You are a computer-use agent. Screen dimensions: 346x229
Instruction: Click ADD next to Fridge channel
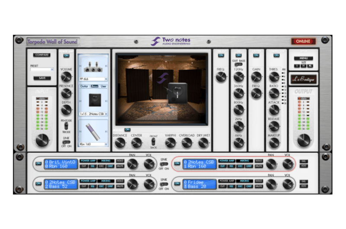pyautogui.click(x=304, y=186)
